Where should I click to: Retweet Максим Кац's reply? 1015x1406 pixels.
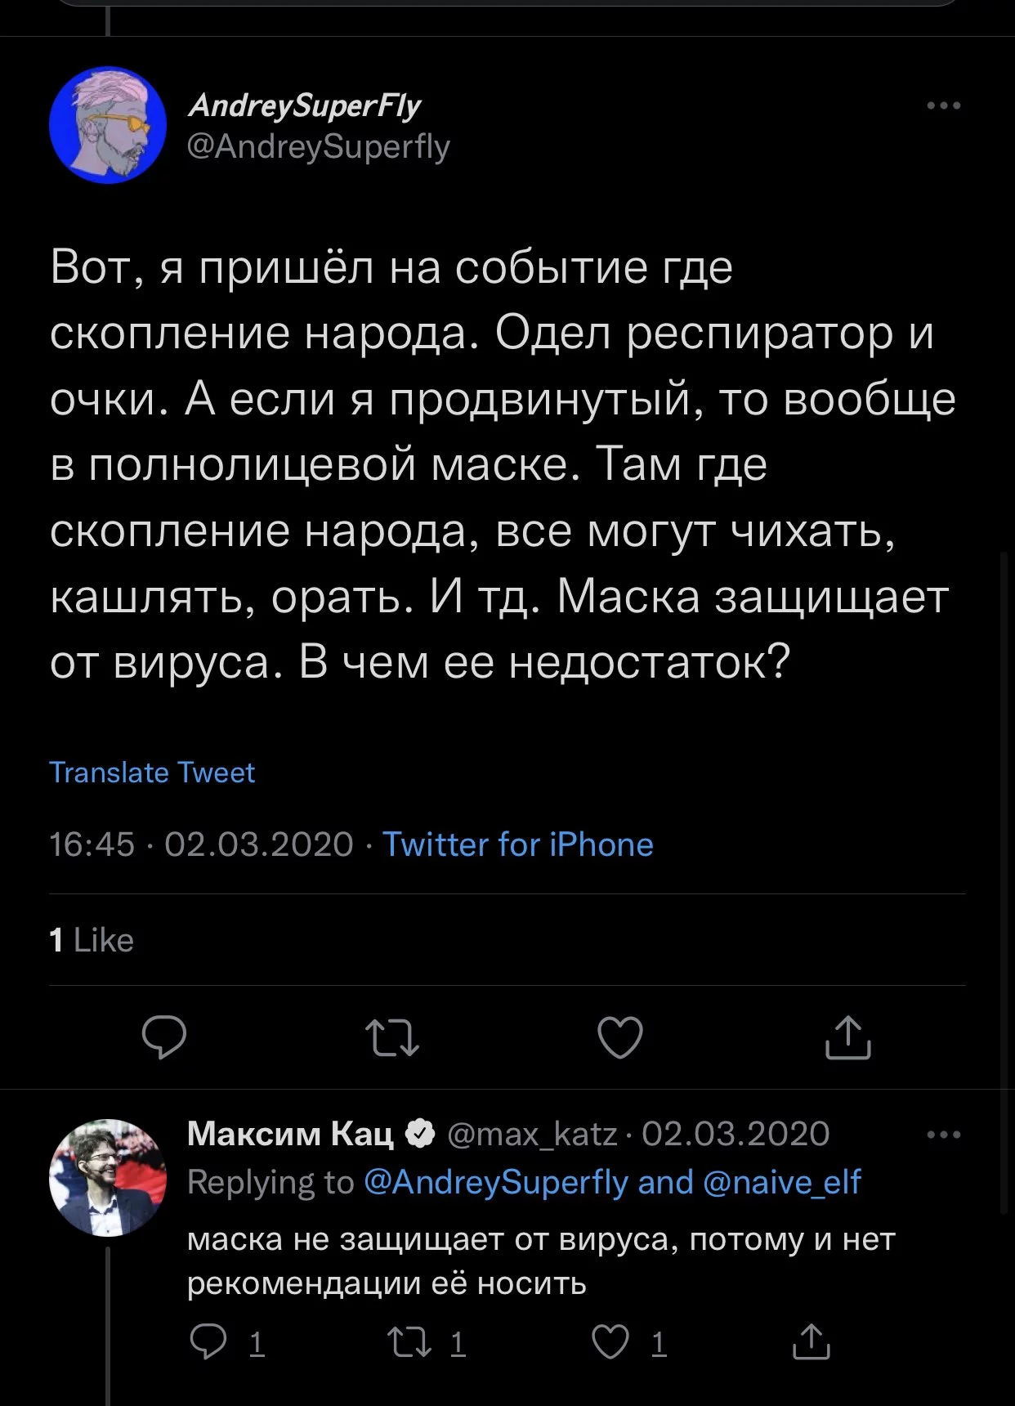point(409,1341)
